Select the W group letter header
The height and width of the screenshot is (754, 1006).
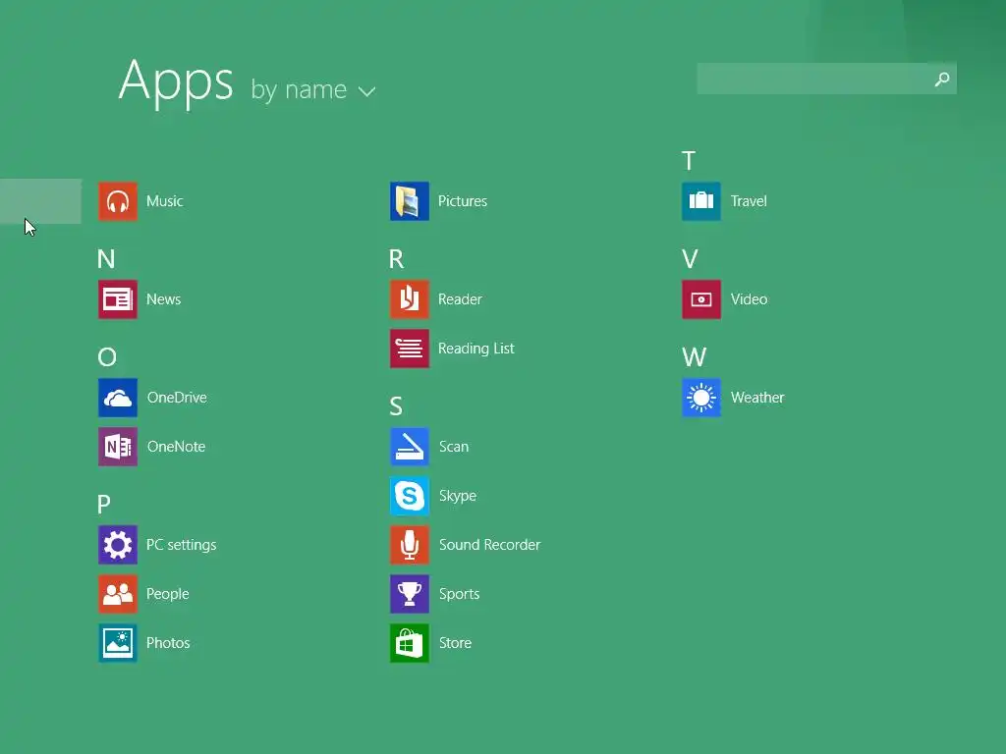pos(695,357)
